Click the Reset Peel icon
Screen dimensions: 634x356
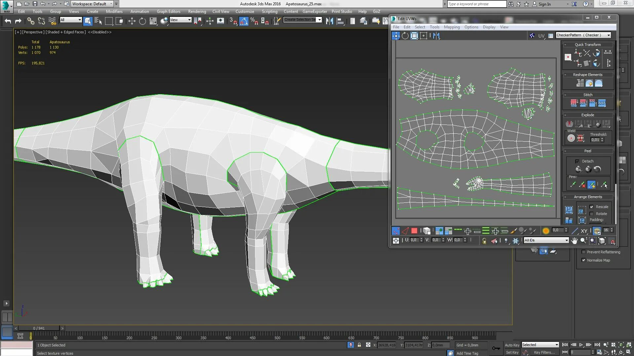click(x=597, y=169)
